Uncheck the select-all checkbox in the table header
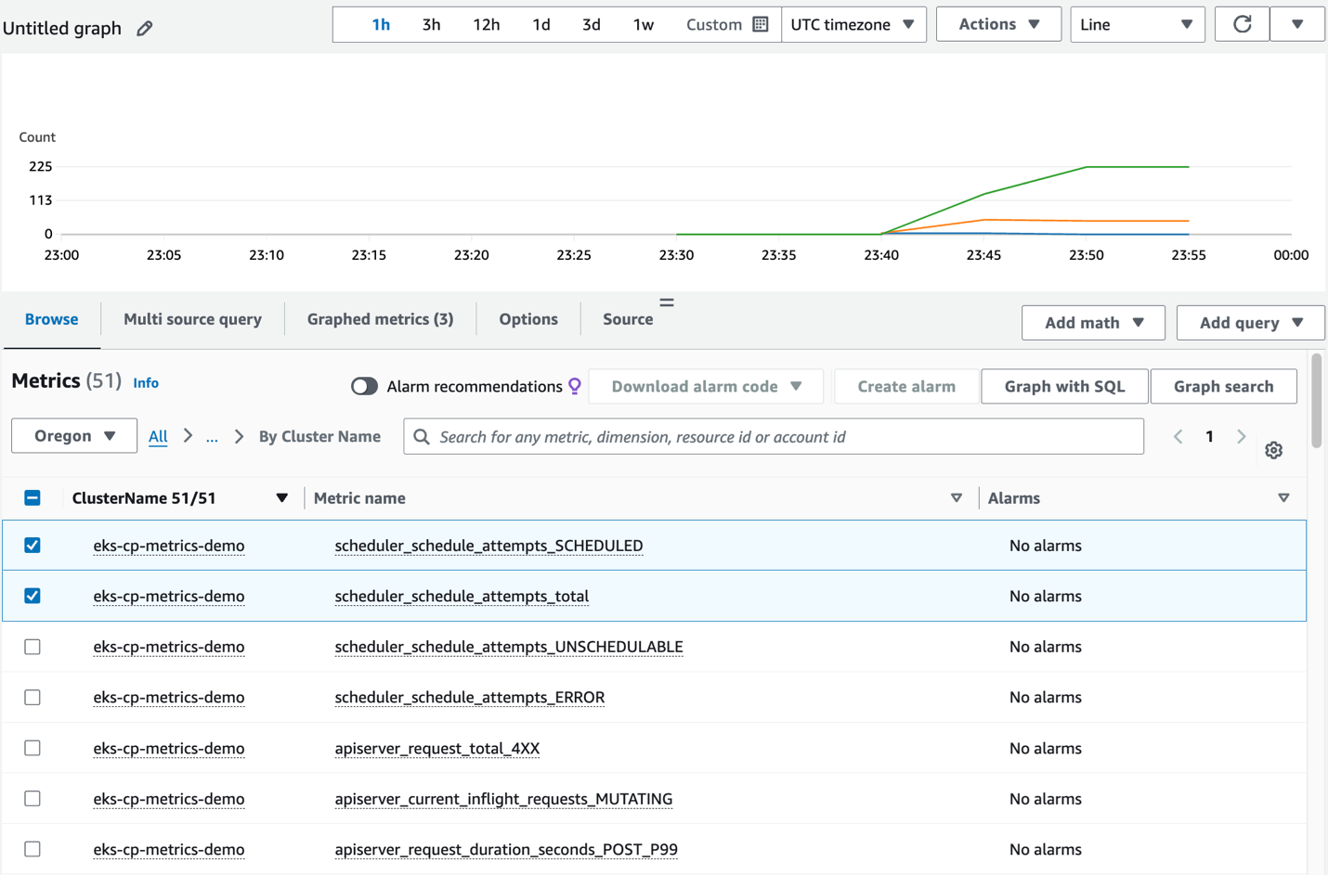This screenshot has height=875, width=1328. coord(33,497)
